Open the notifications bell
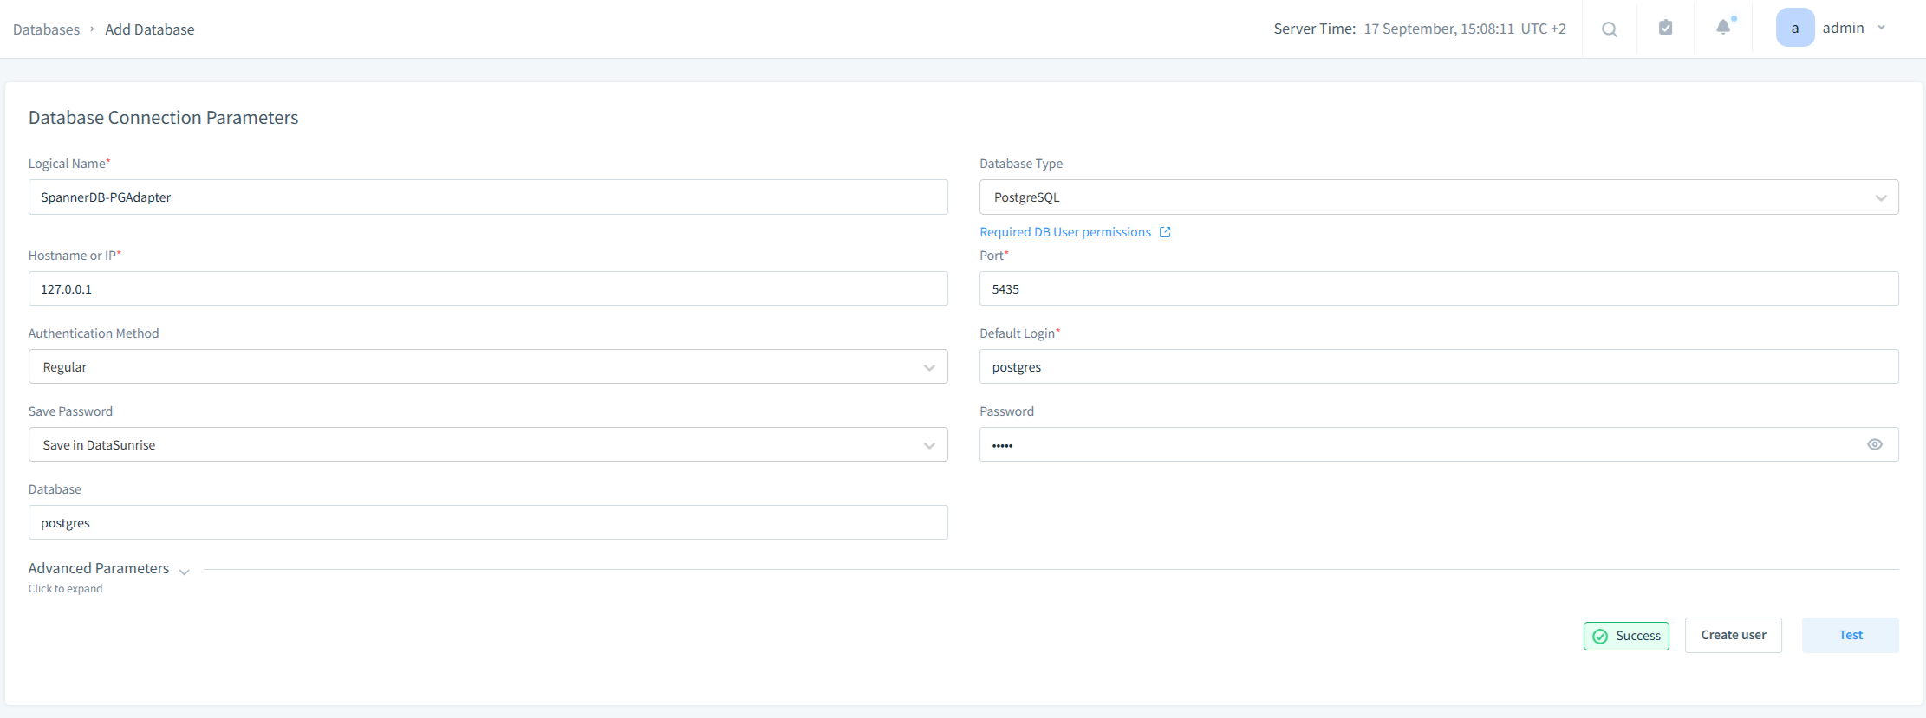1926x718 pixels. pos(1723,27)
